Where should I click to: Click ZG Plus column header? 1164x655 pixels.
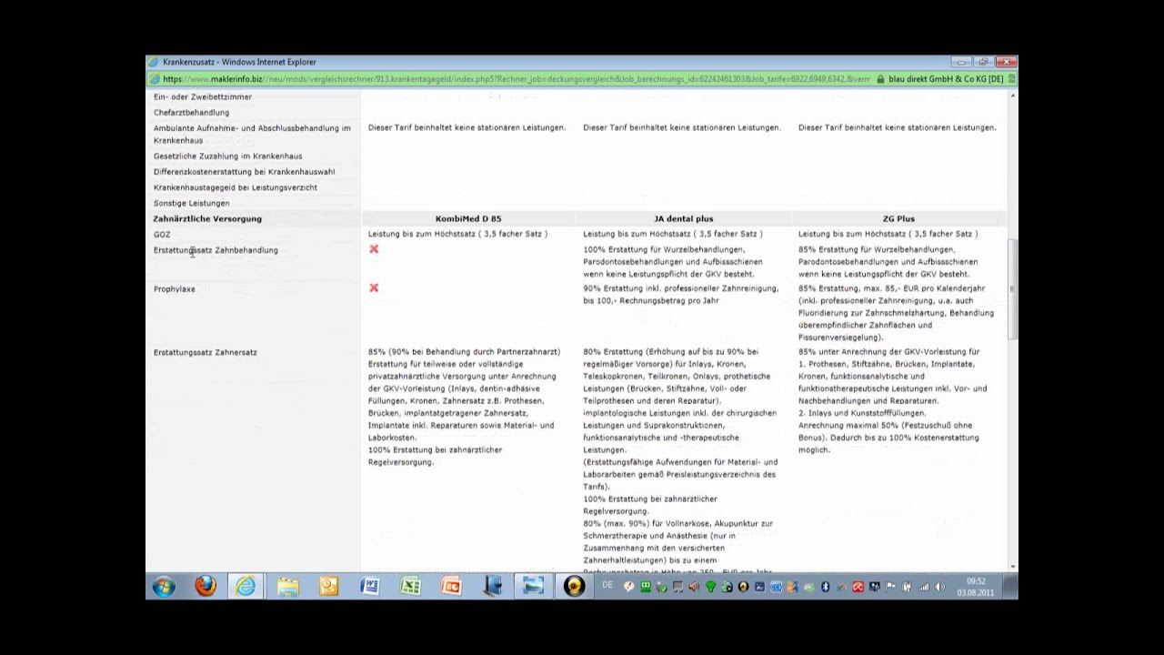[x=898, y=218]
